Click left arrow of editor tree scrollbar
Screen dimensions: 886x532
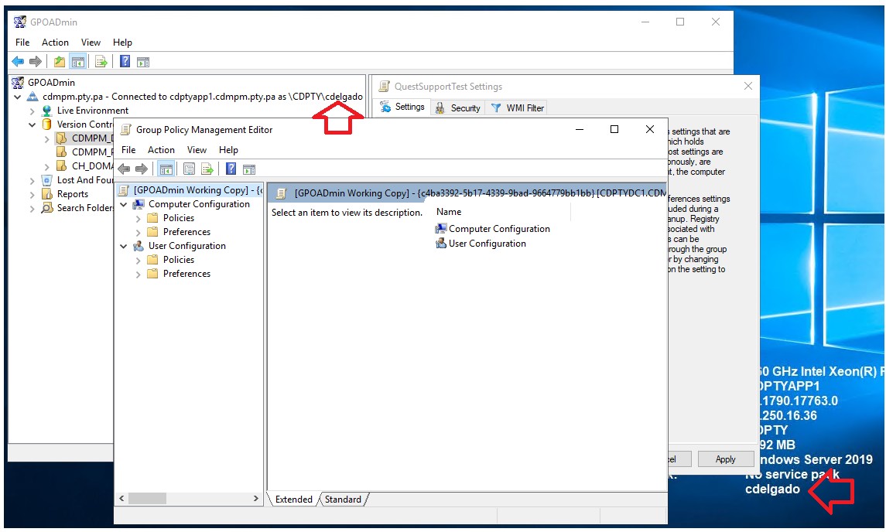pos(121,499)
